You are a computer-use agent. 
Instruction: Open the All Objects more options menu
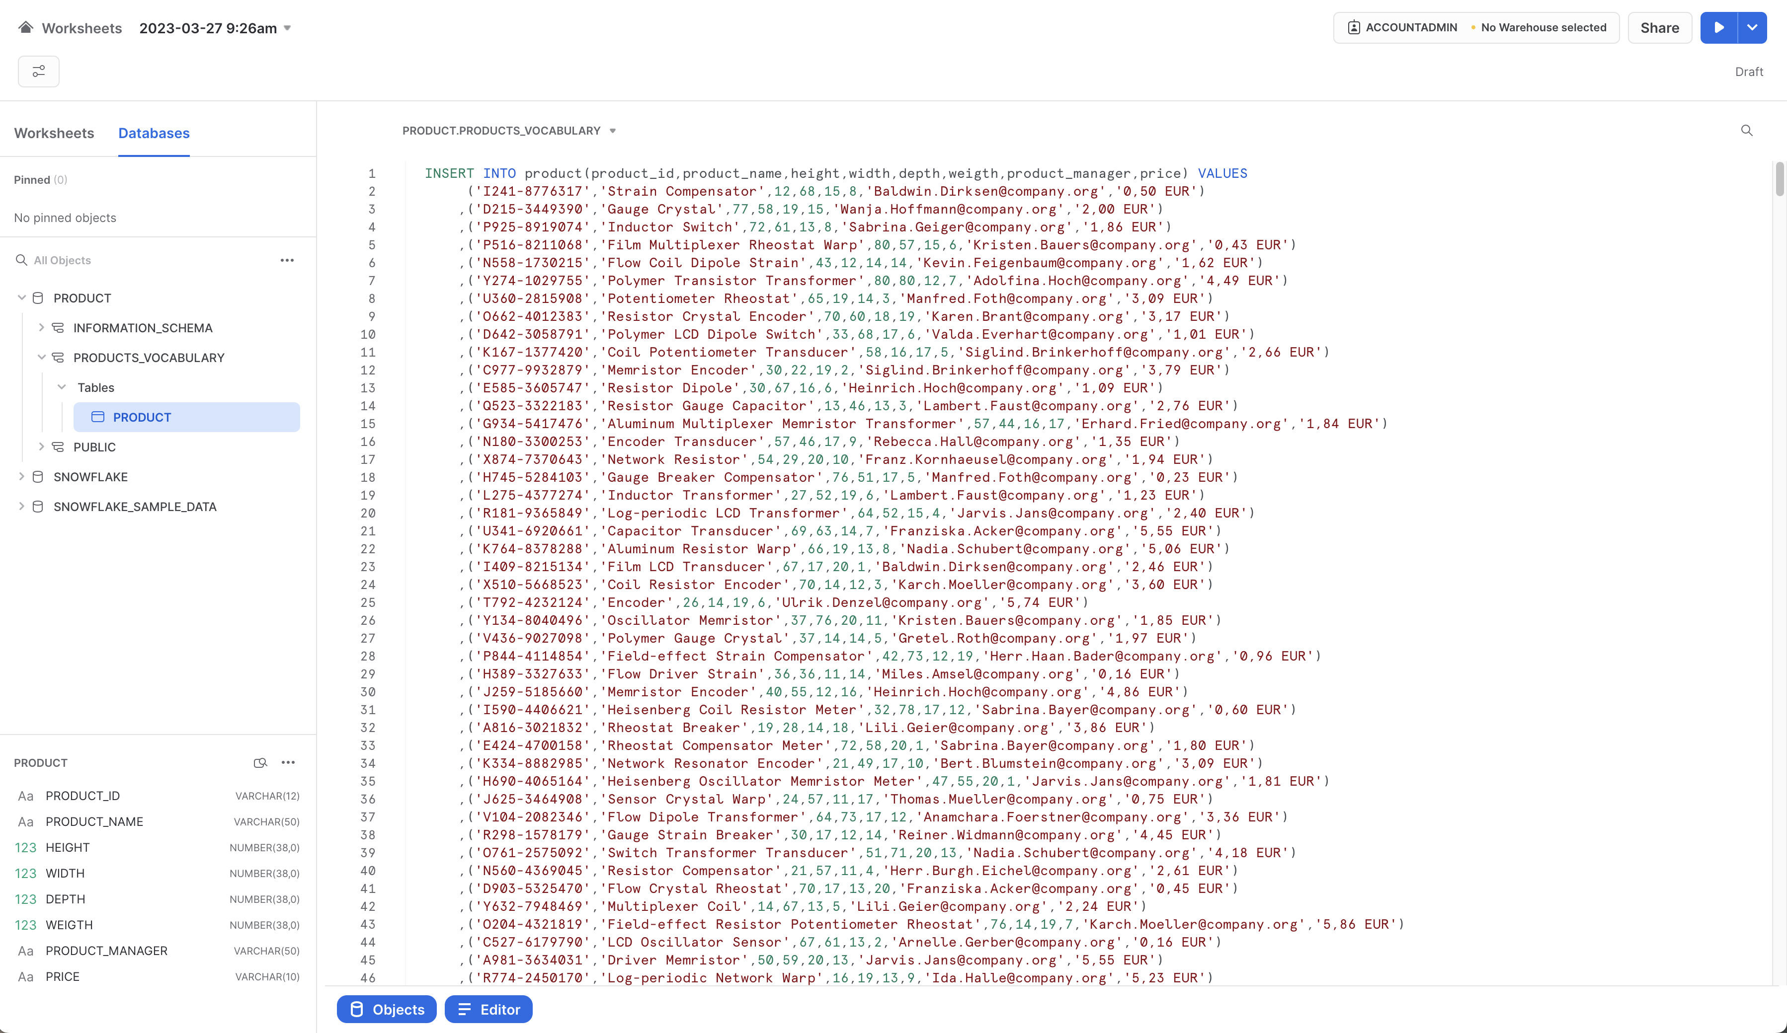(287, 260)
